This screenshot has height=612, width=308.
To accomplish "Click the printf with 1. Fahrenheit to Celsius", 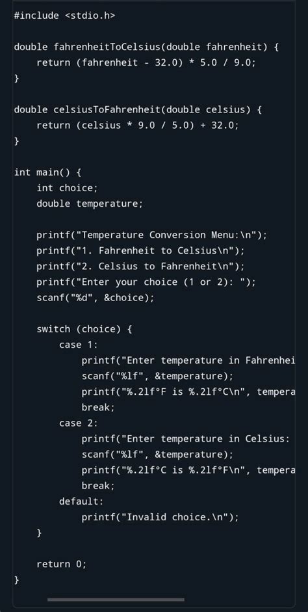I will [x=141, y=250].
